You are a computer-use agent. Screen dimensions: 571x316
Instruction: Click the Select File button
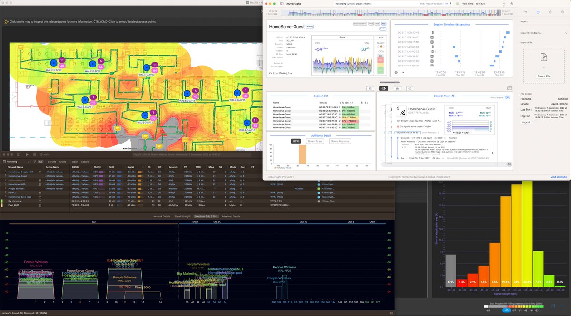tap(544, 76)
